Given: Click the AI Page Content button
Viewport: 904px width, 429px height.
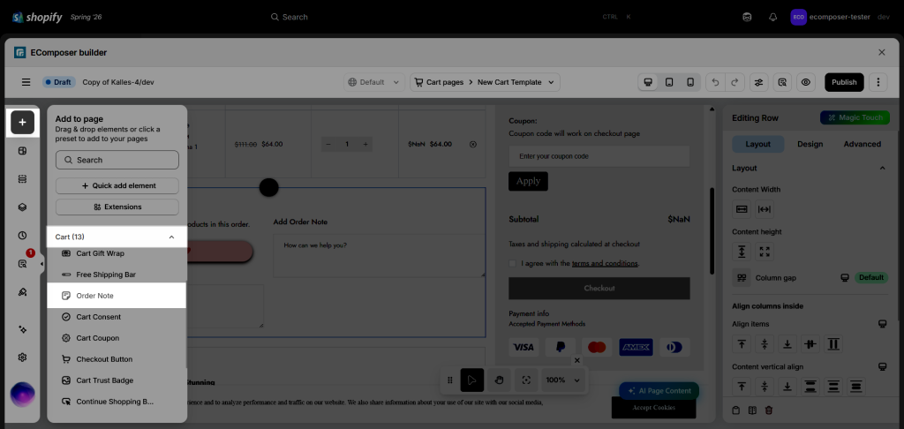Looking at the screenshot, I should point(659,390).
